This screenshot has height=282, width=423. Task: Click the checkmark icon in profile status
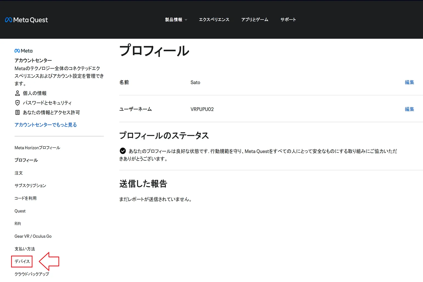[123, 151]
